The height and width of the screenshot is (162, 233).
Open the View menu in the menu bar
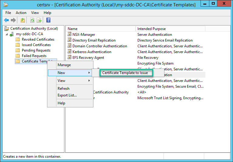tap(35, 13)
